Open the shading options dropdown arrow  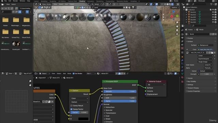pos(175,4)
